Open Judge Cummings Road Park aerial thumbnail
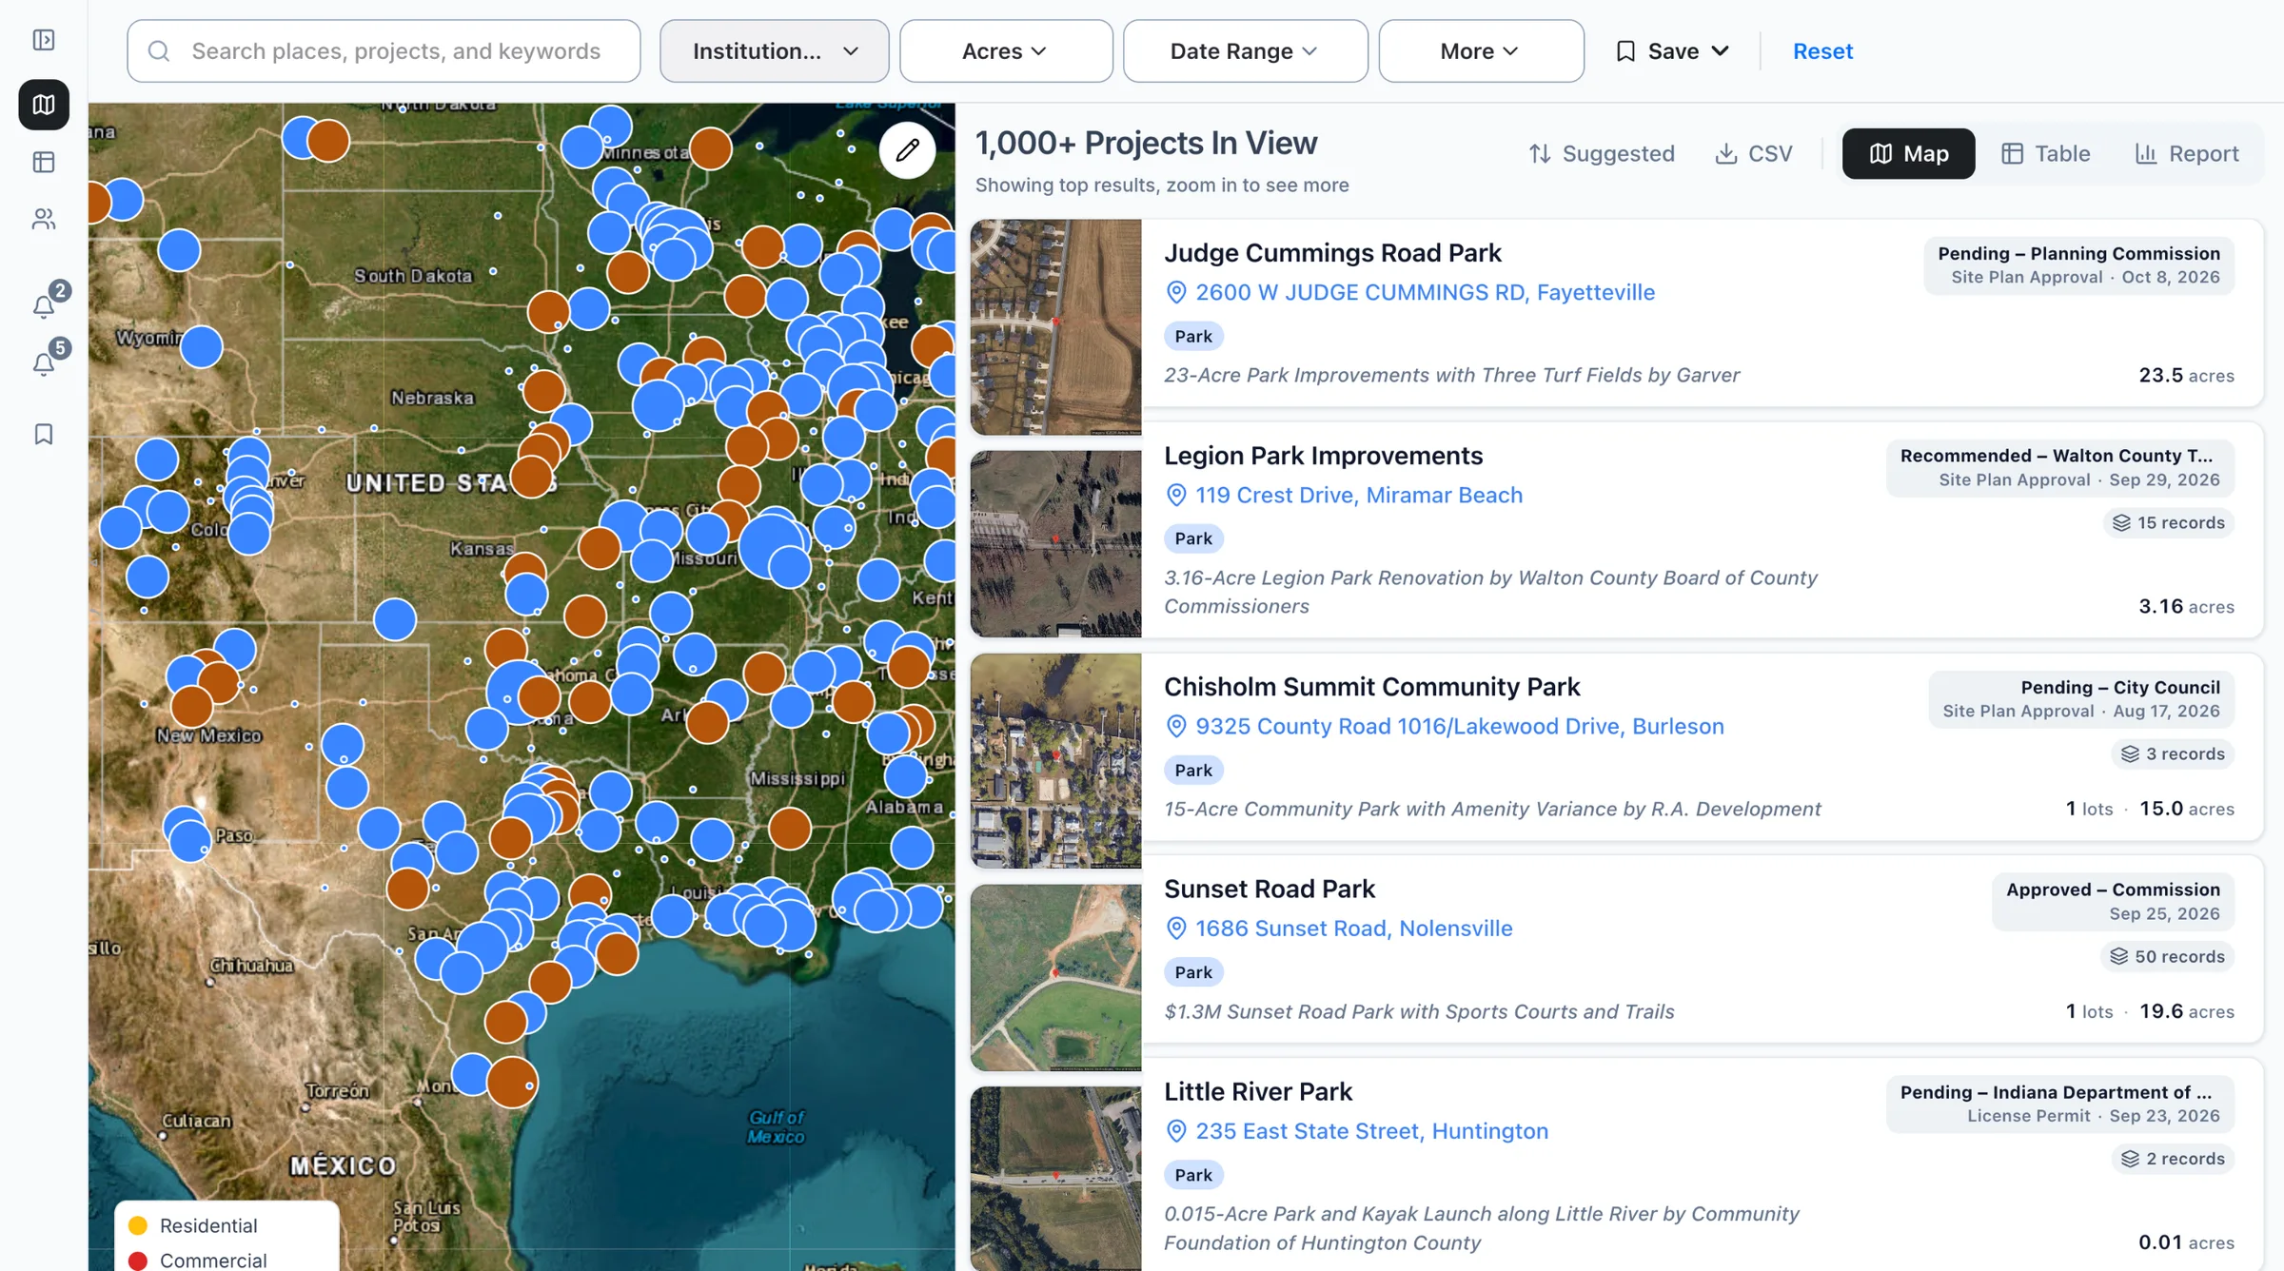 click(x=1055, y=327)
